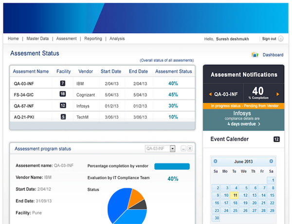This screenshot has width=292, height=224.
Task: Click facility badge 7 for QA-03-INF
Action: click(x=63, y=83)
